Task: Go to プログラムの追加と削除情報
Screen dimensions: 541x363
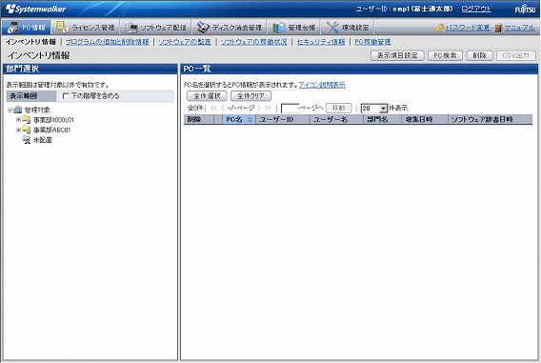Action: click(108, 42)
